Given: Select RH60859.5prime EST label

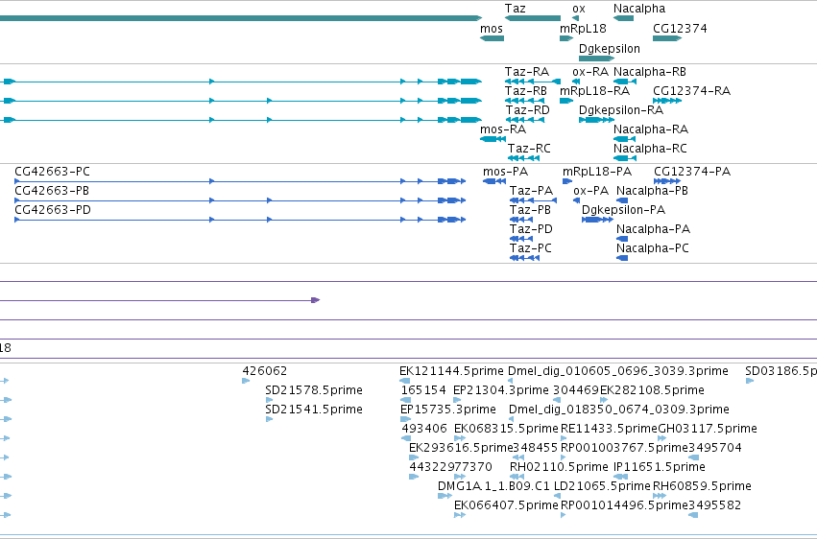Looking at the screenshot, I should (702, 486).
